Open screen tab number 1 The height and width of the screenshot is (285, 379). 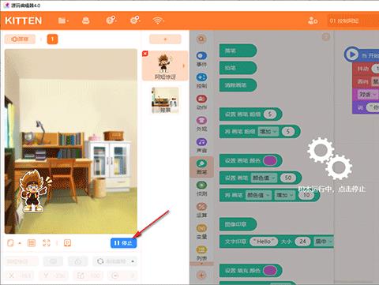click(x=52, y=39)
